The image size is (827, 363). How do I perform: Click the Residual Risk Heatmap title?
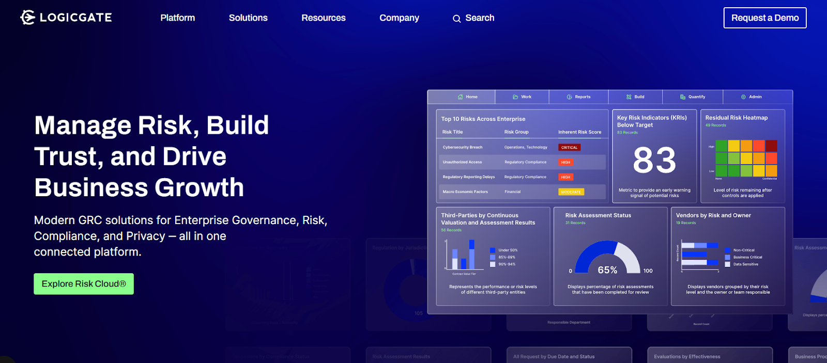click(x=737, y=118)
